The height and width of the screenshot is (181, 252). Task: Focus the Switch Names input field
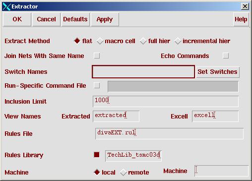[143, 72]
